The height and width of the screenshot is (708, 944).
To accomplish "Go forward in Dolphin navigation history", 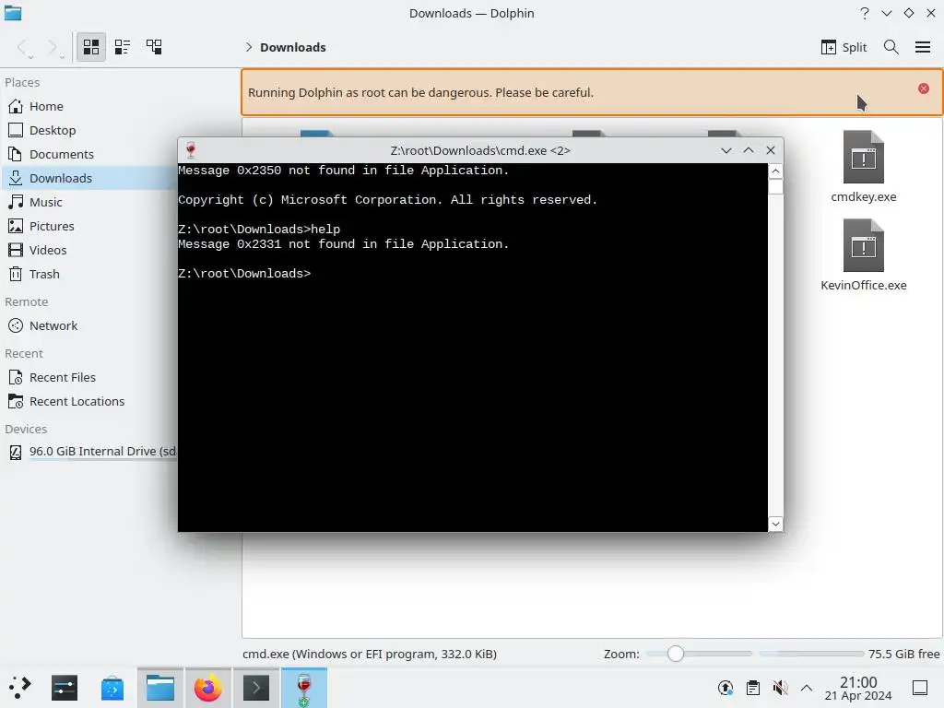I will click(53, 47).
